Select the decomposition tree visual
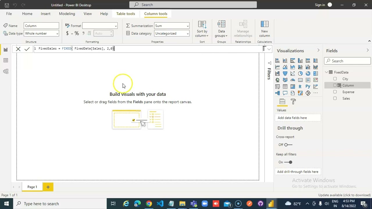This screenshot has width=372, height=209. (277, 93)
